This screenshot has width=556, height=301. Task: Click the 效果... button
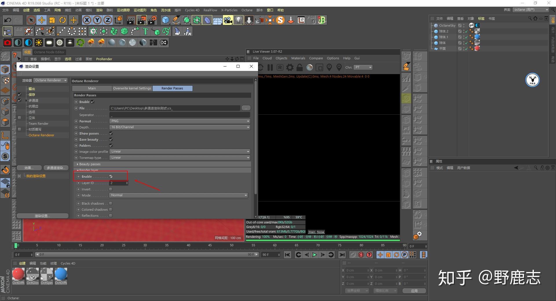[x=29, y=168]
